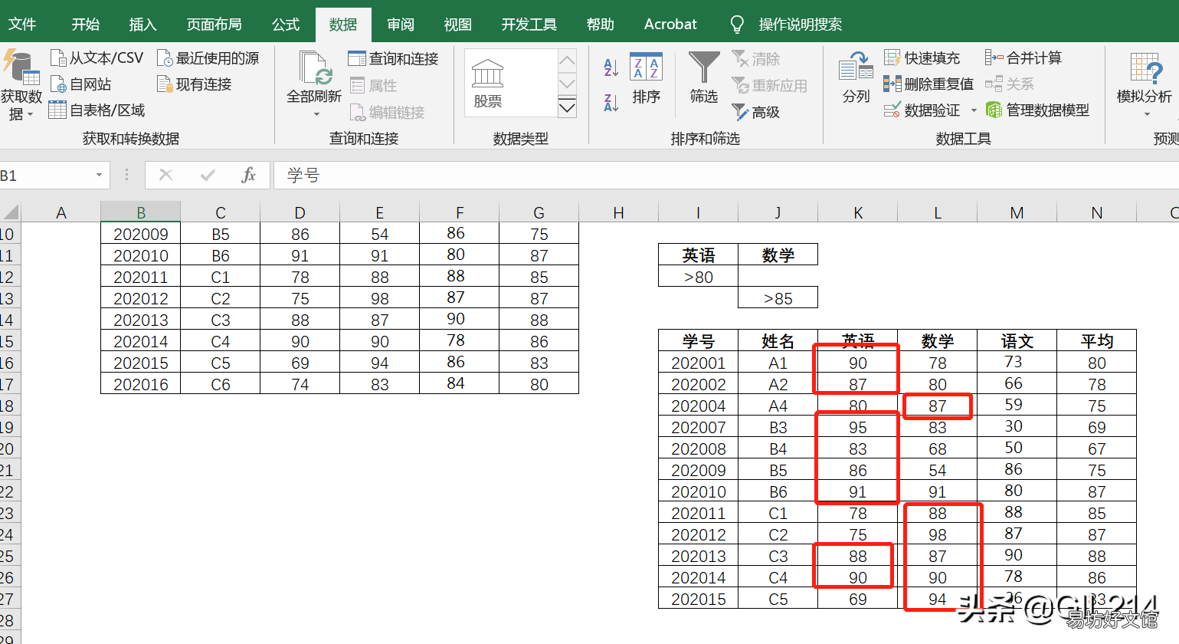Screen dimensions: 1179x644
Task: Expand the Data Types gallery More arrow
Action: coord(567,107)
